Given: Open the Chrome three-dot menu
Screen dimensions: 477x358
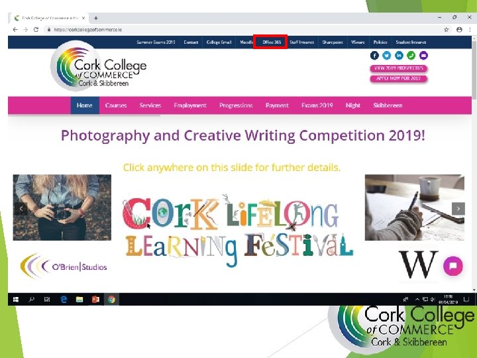Looking at the screenshot, I should point(470,30).
